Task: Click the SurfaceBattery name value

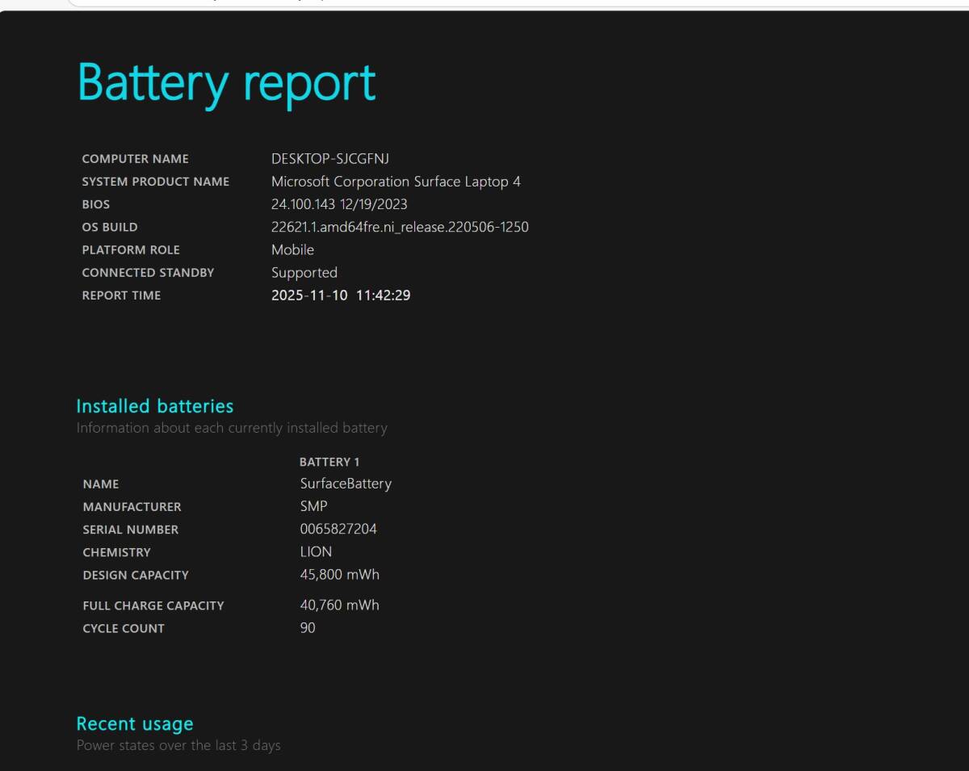Action: tap(345, 484)
